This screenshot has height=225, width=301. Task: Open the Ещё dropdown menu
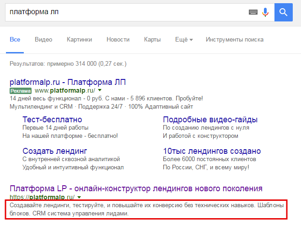tap(184, 40)
